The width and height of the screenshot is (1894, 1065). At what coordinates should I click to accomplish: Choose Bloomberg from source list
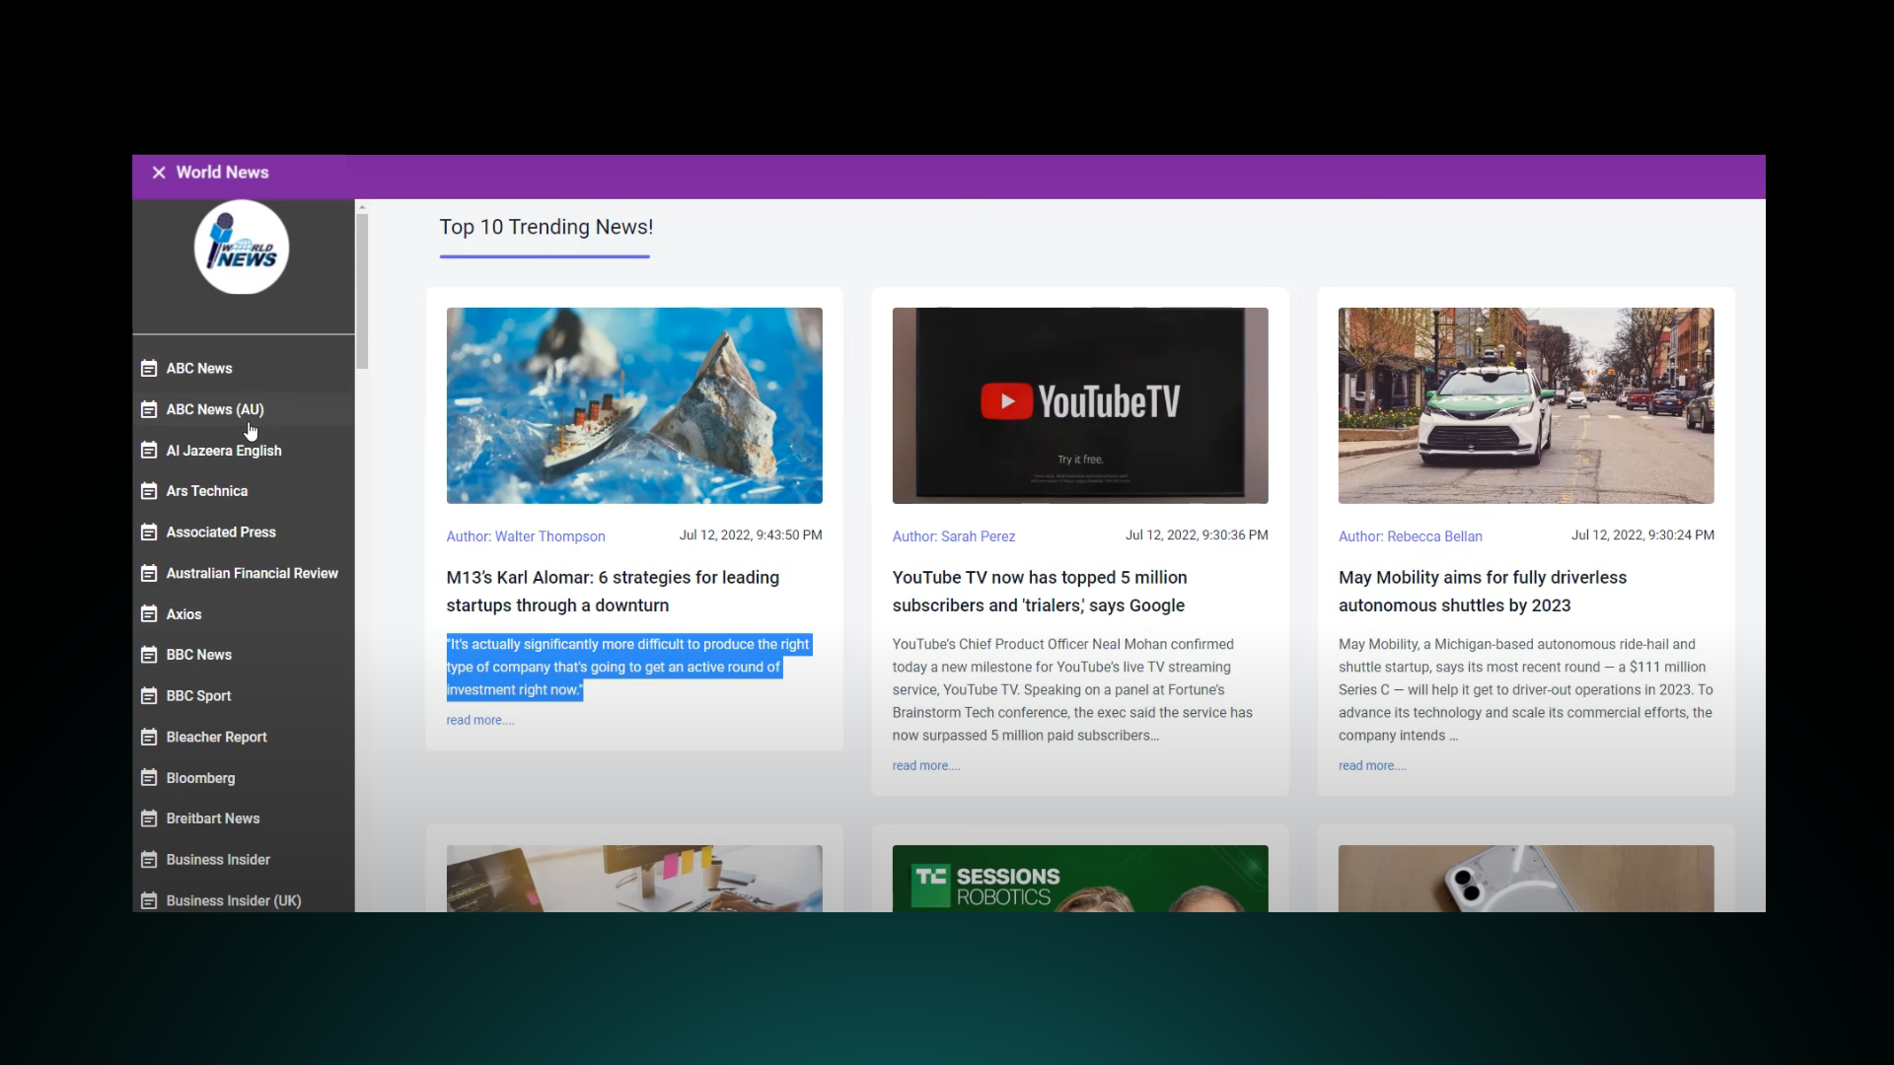point(201,778)
